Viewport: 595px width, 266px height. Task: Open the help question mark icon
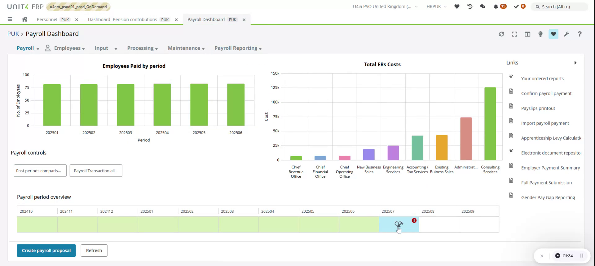(x=580, y=34)
